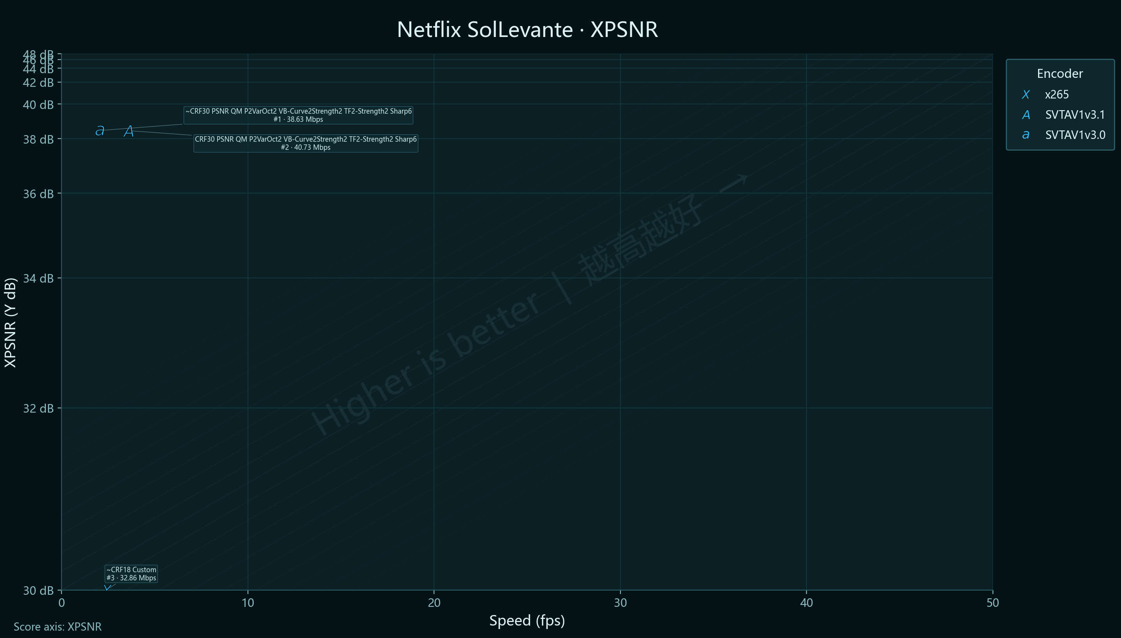Select the lowercase 'a' SVTAV1v3.0 data point
This screenshot has width=1121, height=638.
pyautogui.click(x=100, y=130)
